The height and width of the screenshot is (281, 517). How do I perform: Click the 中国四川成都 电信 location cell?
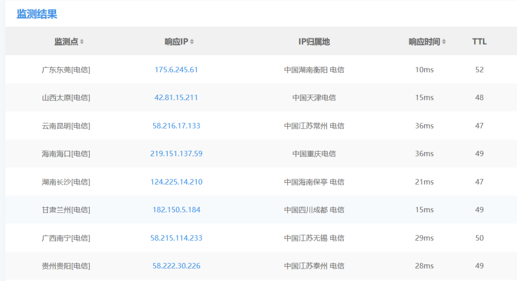point(314,210)
